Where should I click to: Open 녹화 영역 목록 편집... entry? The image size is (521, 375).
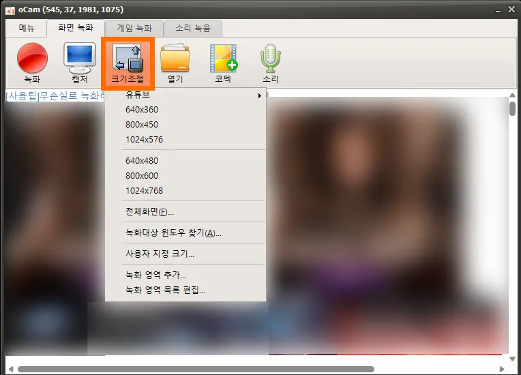(185, 290)
